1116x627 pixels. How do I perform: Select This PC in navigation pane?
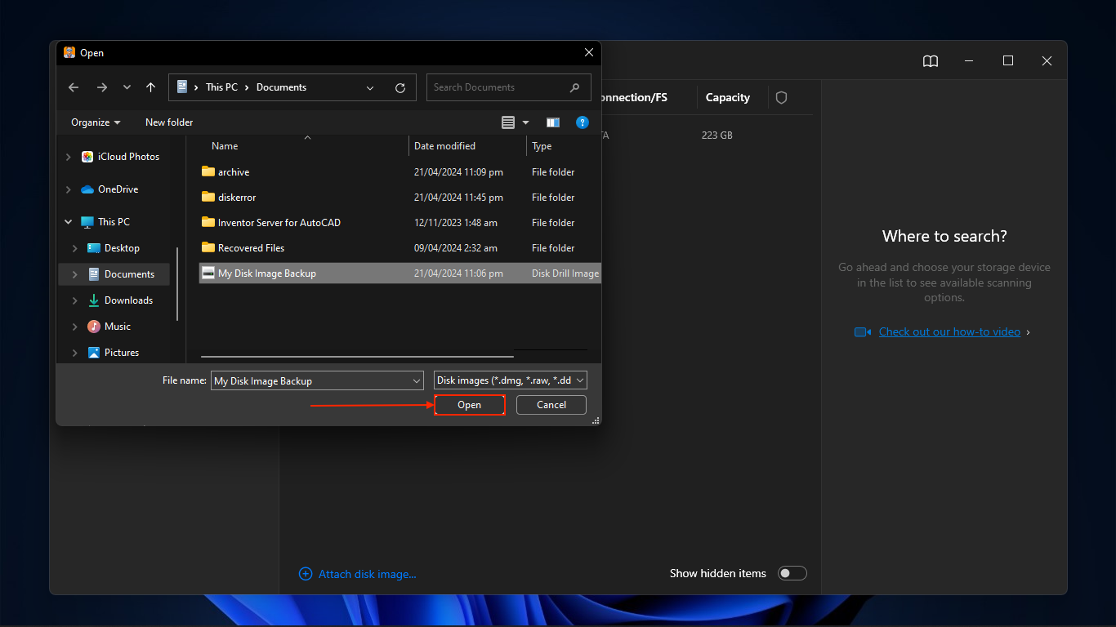point(105,222)
